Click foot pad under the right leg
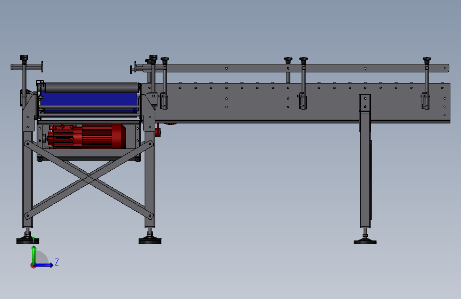 pos(365,242)
